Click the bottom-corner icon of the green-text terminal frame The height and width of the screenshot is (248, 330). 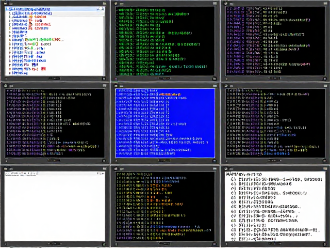(x=214, y=79)
